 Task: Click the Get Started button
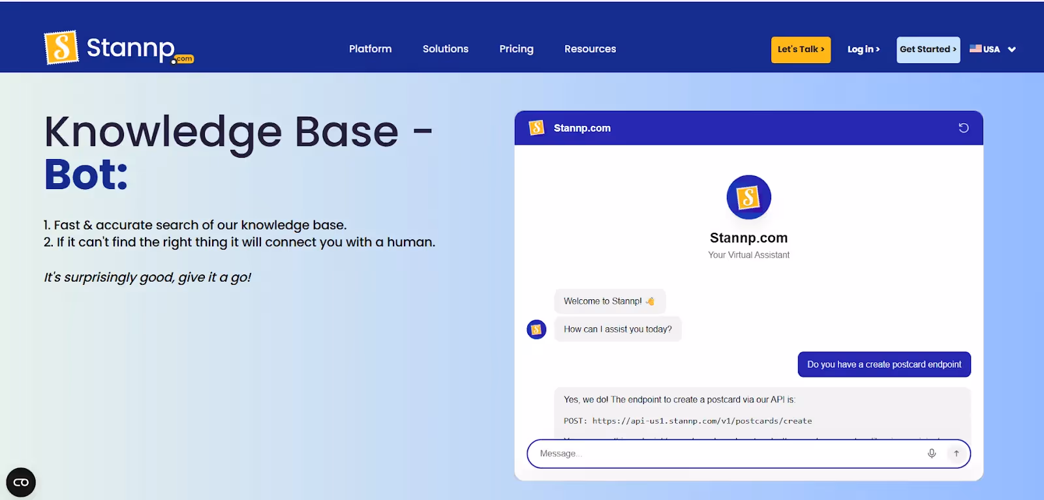(928, 50)
